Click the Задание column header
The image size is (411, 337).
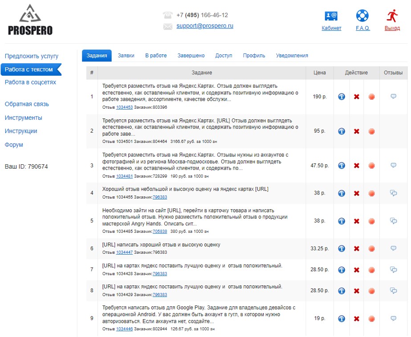[202, 73]
